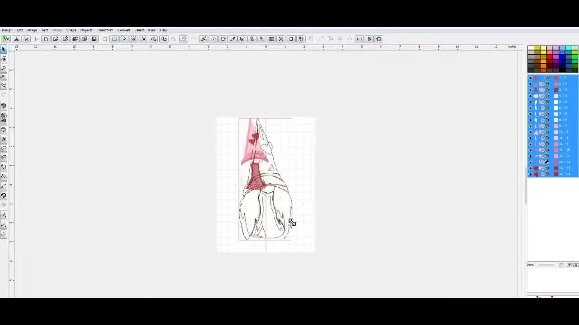Toggle eye icon of object 16 heart

[x=531, y=168]
